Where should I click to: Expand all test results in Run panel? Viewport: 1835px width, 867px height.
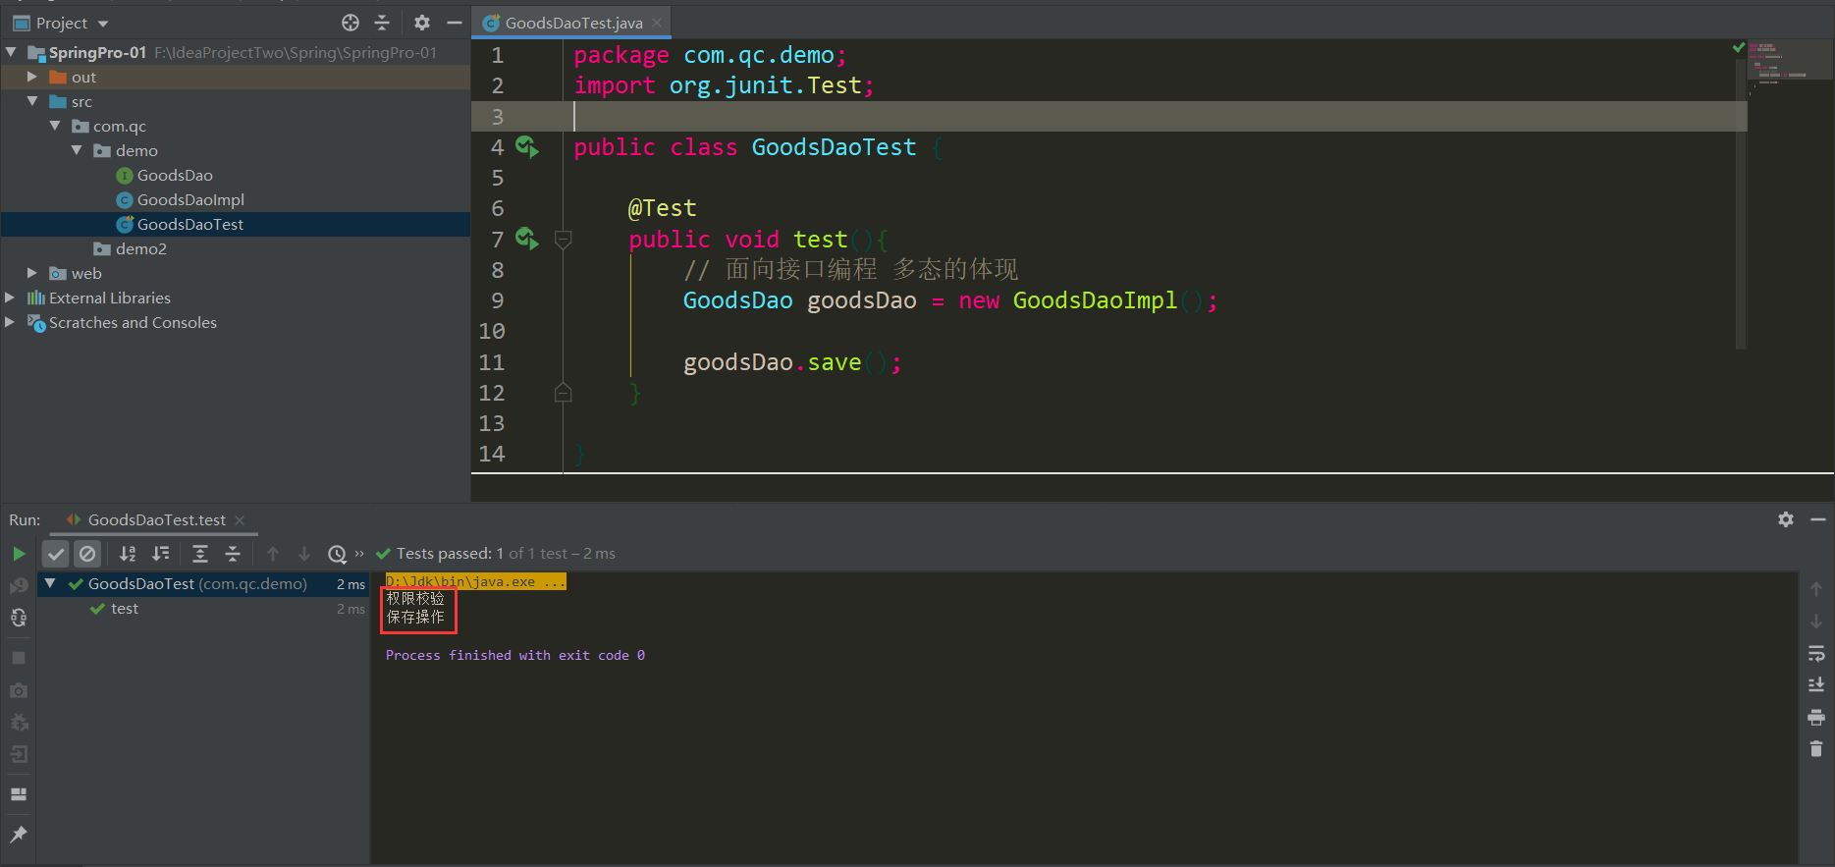point(200,554)
